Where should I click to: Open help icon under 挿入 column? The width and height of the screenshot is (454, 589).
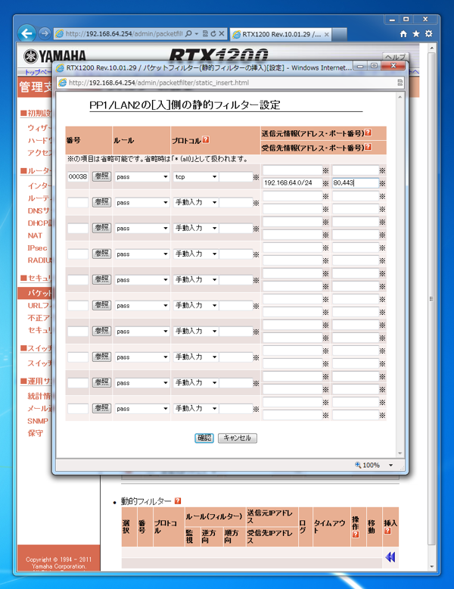point(387,531)
